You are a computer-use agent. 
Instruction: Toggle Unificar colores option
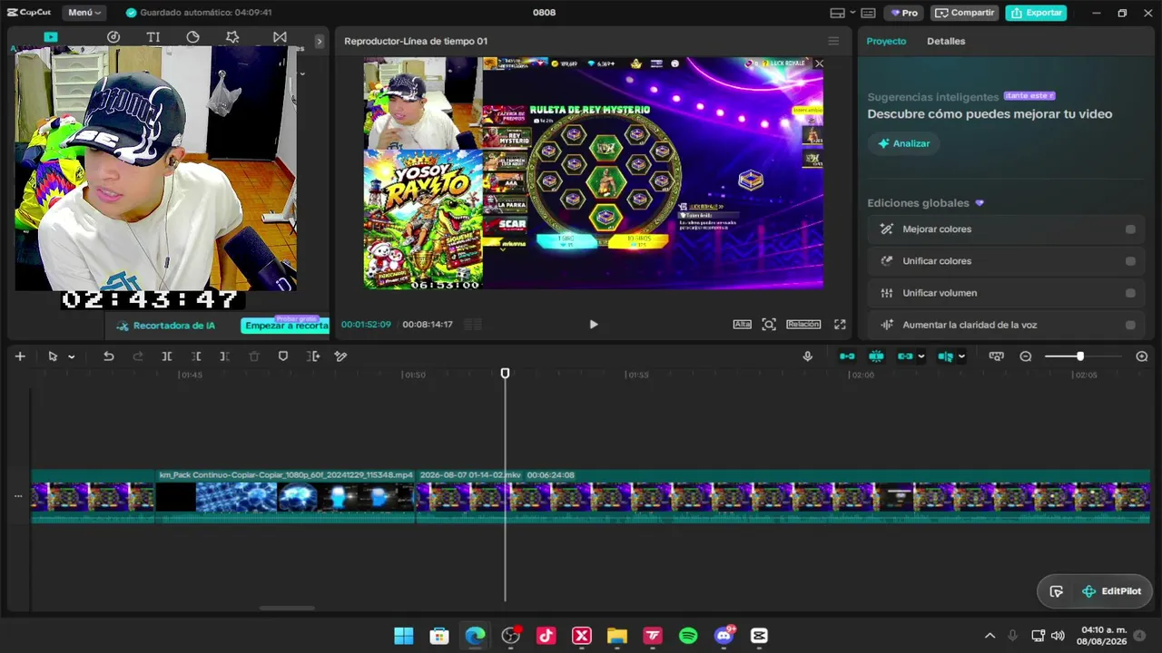coord(1130,261)
